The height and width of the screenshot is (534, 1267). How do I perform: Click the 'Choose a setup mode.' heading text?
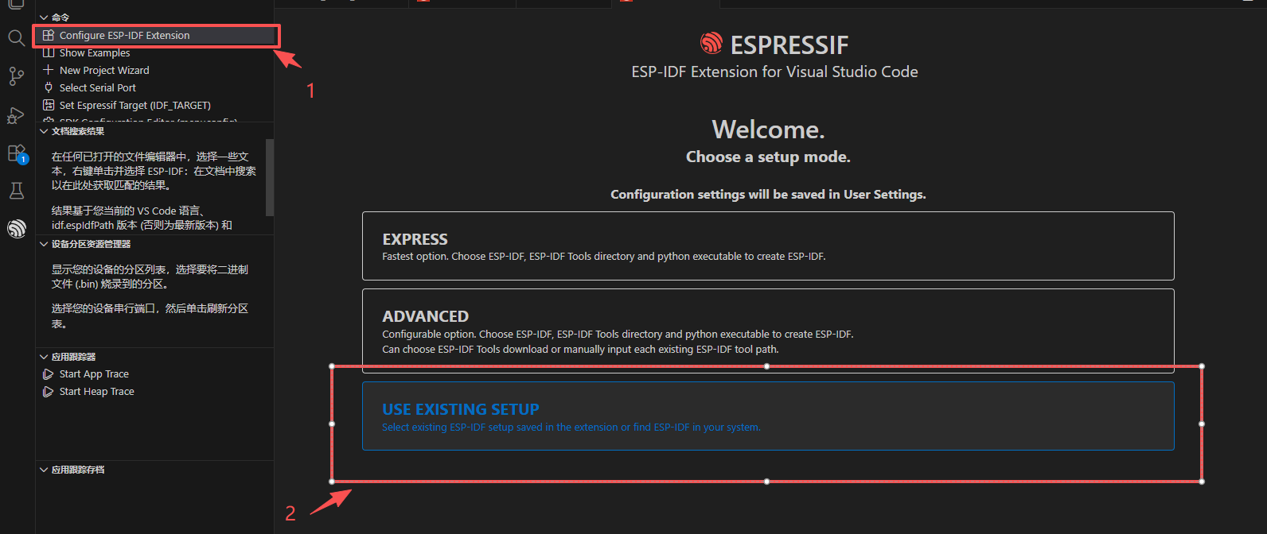(x=768, y=157)
